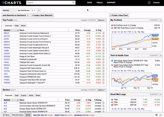Select YTD range in Tech & Health Care
This screenshot has height=117, width=164.
point(129,71)
